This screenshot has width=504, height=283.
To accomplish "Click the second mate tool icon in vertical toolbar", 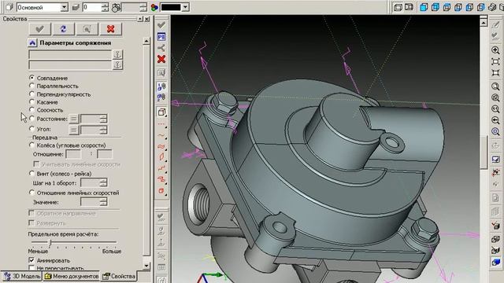I will [161, 97].
